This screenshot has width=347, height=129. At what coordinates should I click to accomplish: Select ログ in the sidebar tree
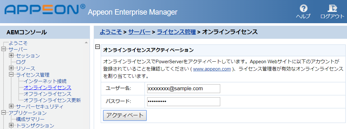click(x=21, y=62)
